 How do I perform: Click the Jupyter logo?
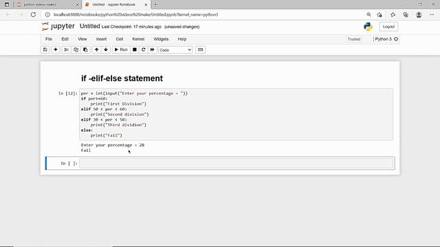(x=58, y=26)
